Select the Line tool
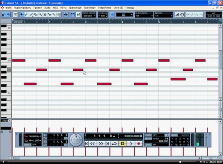Screen dimensions: 223x164 pos(31,15)
